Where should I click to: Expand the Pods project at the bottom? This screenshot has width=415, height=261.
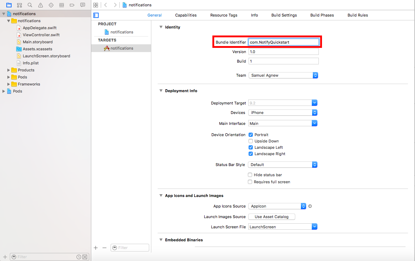(x=4, y=91)
